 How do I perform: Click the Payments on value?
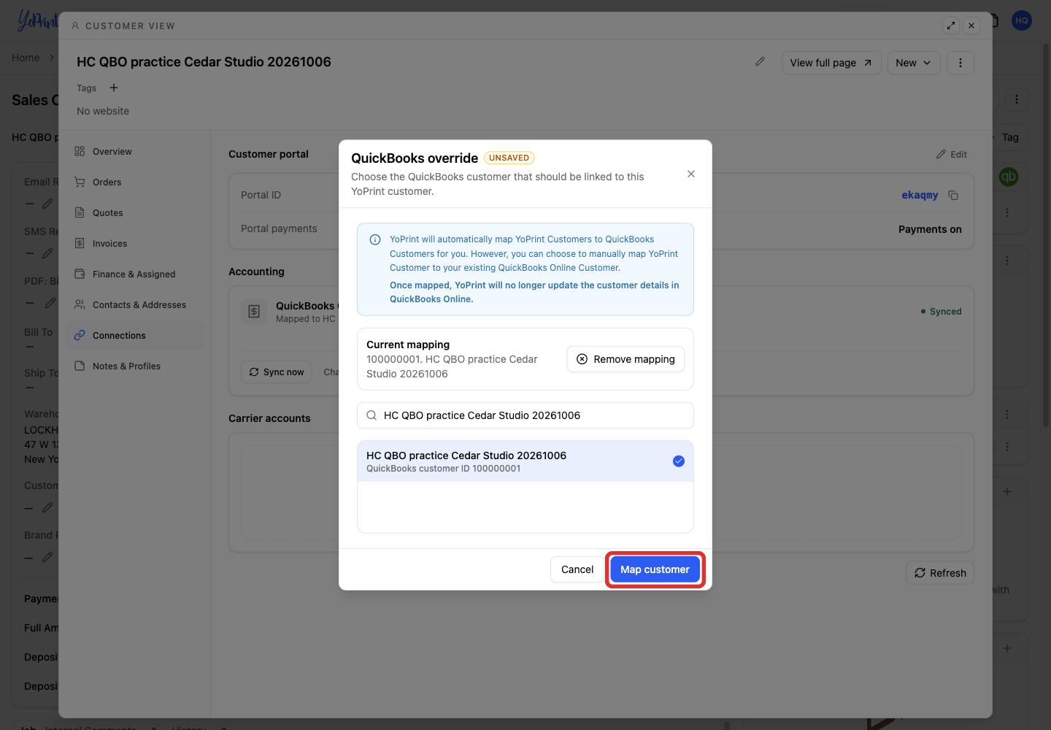click(x=930, y=229)
